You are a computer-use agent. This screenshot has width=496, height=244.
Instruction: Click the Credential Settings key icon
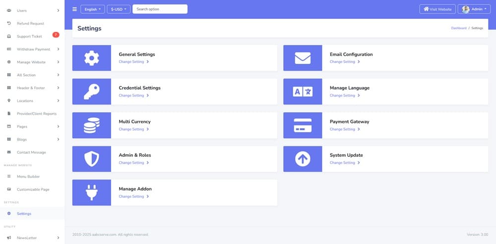[92, 92]
